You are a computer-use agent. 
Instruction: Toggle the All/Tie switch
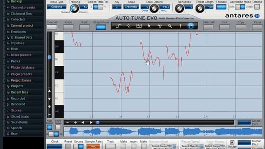pyautogui.click(x=54, y=134)
